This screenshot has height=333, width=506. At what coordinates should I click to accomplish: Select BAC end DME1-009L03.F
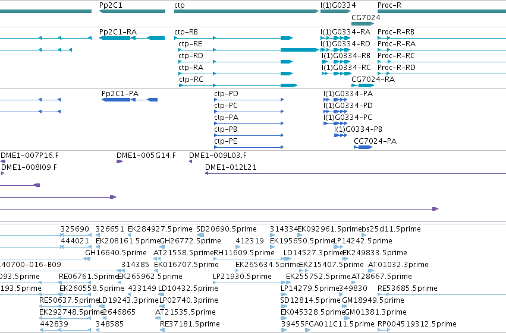218,156
